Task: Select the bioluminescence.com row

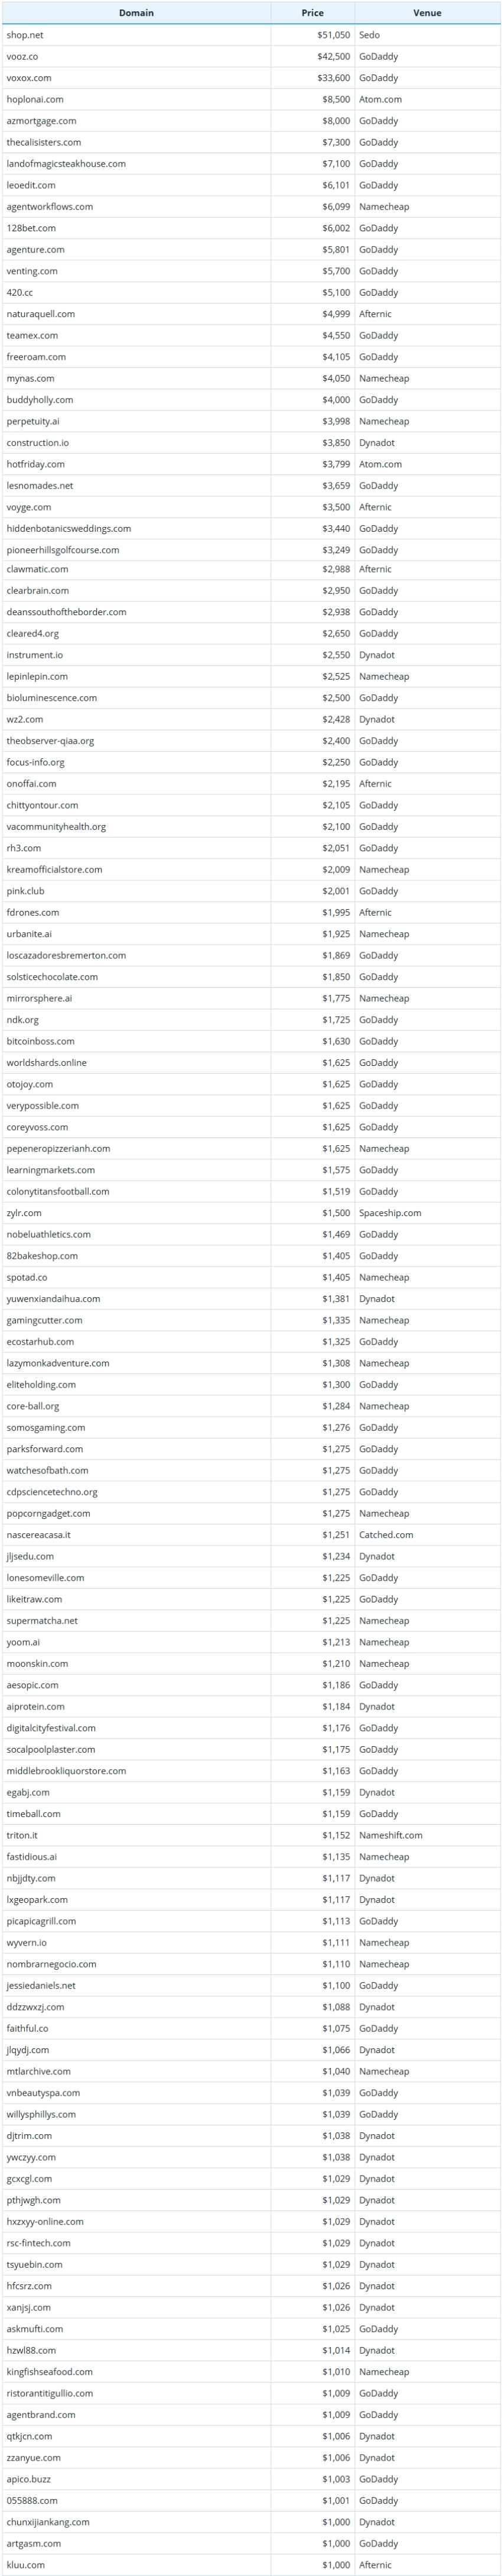Action: pyautogui.click(x=250, y=698)
